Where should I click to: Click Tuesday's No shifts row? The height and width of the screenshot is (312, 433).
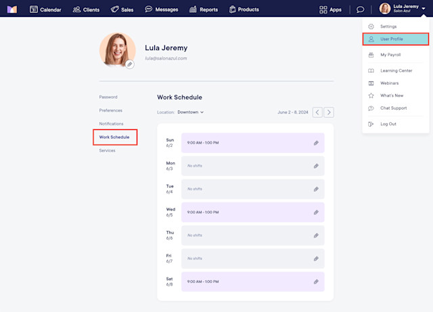point(252,189)
